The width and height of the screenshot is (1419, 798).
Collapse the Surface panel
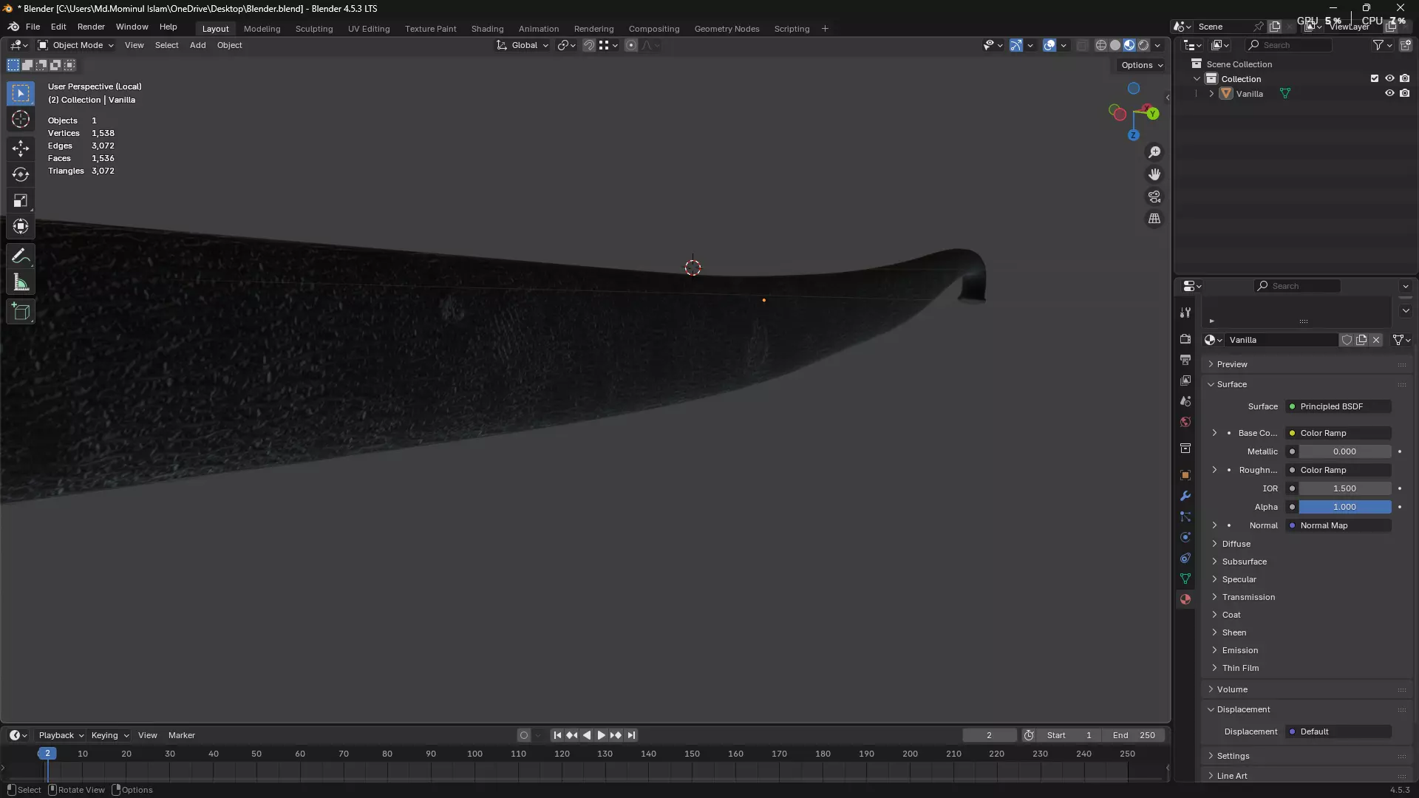1231,384
